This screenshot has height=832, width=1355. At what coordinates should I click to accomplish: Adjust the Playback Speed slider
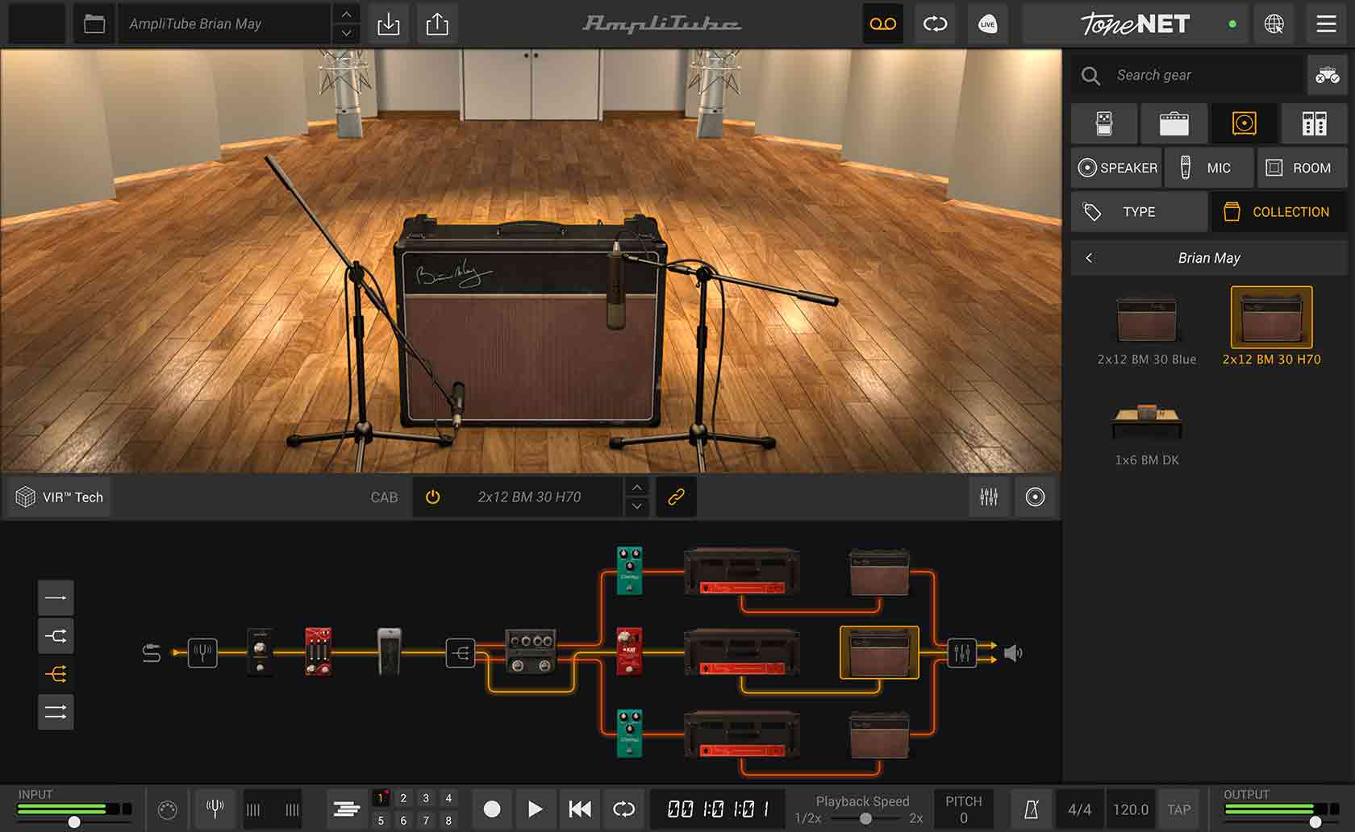coord(865,818)
